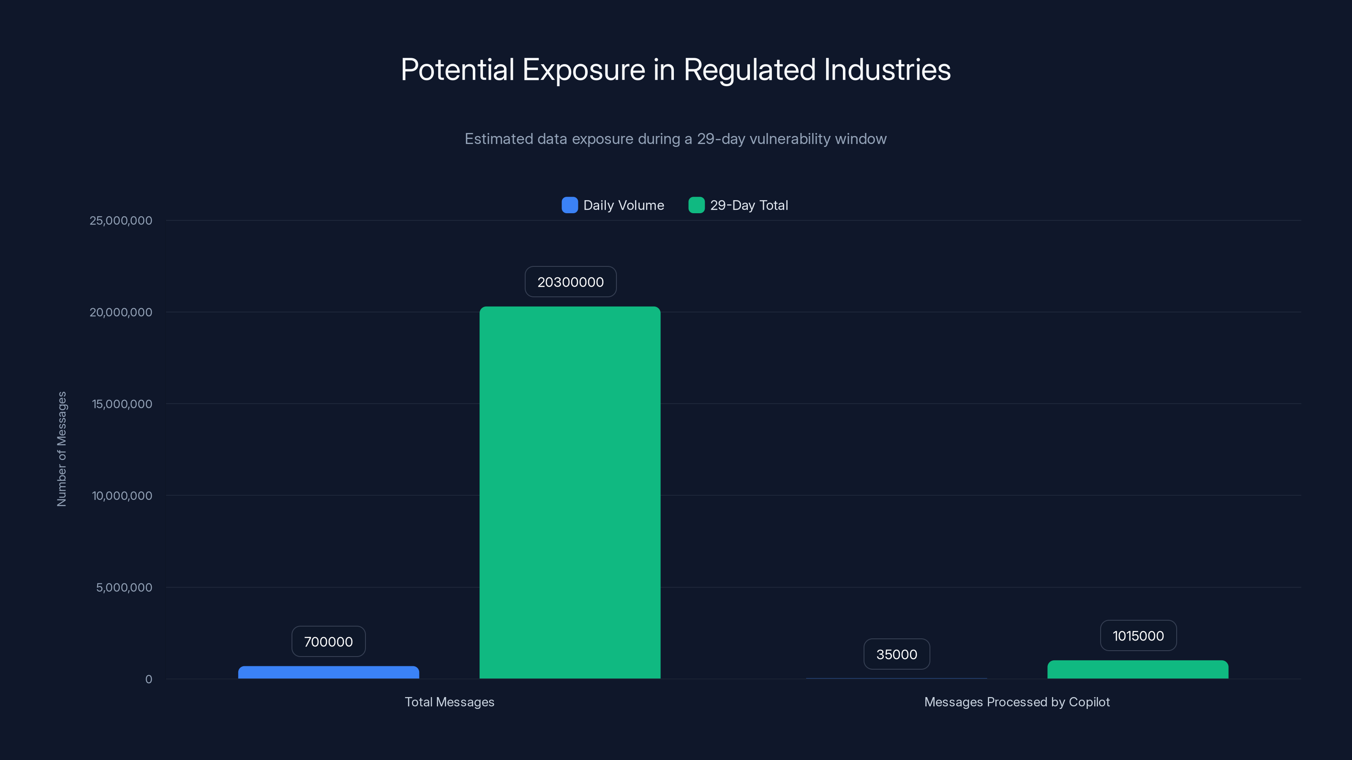The width and height of the screenshot is (1352, 760).
Task: Click the 700000 data label
Action: tap(328, 641)
